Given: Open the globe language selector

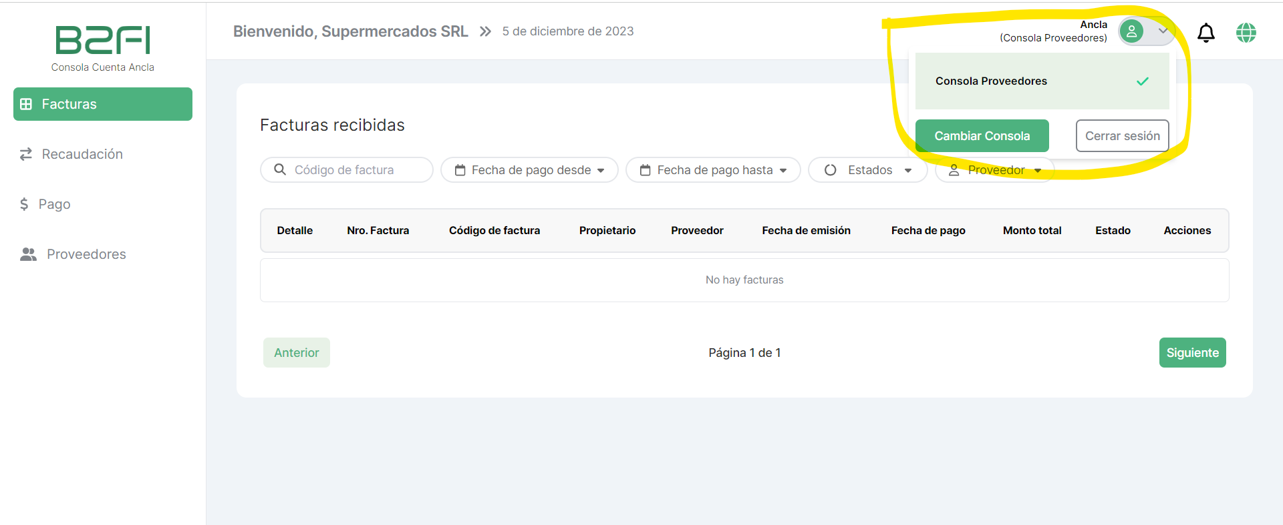Looking at the screenshot, I should click(x=1246, y=33).
